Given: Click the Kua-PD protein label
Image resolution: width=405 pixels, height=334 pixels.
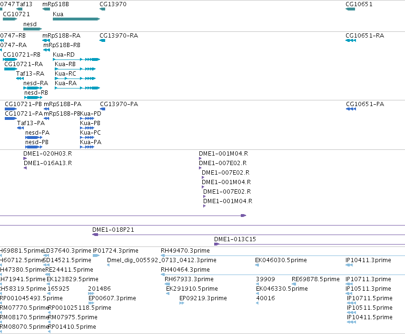Looking at the screenshot, I should point(90,114).
